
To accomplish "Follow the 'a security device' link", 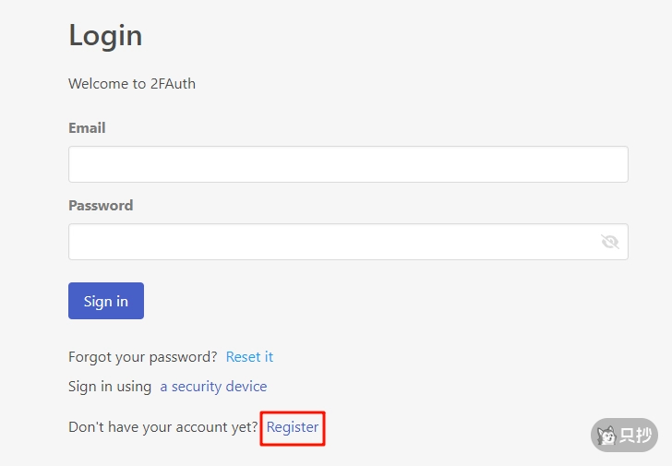I will point(213,387).
